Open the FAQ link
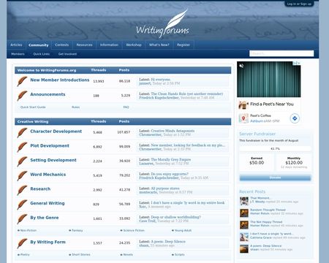The height and width of the screenshot is (263, 329). [x=126, y=107]
